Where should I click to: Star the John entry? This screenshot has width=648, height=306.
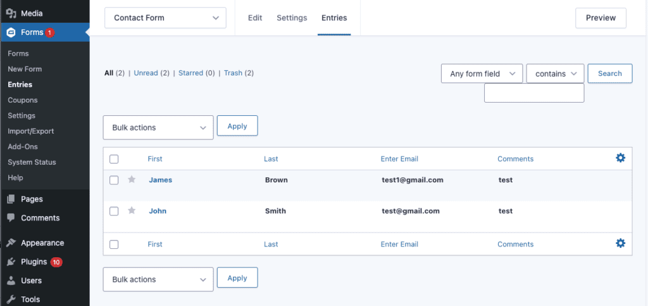(132, 211)
